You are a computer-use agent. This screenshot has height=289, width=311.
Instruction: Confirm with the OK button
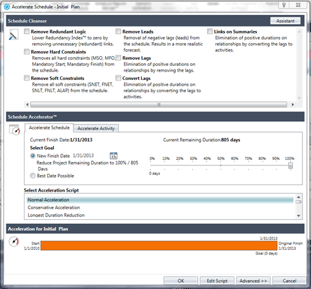coord(181,281)
